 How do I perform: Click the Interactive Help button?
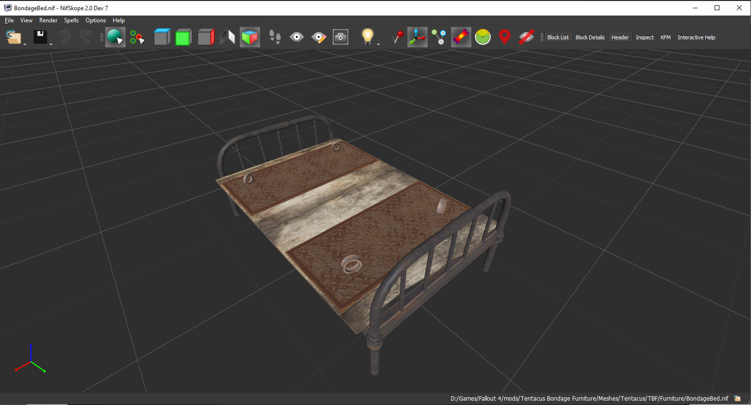tap(697, 37)
